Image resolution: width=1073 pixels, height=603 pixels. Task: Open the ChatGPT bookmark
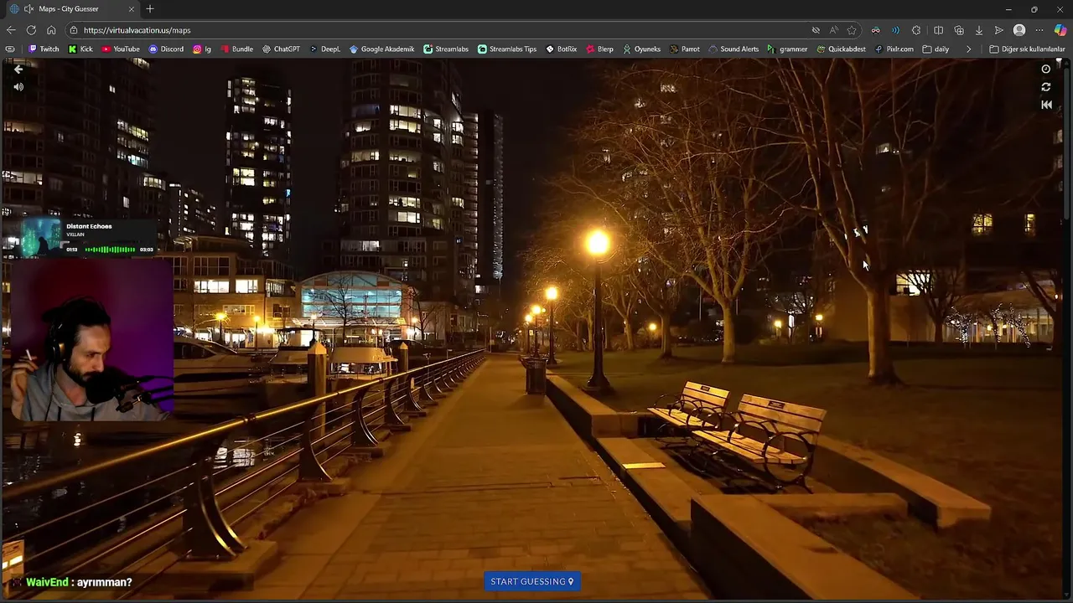[281, 49]
